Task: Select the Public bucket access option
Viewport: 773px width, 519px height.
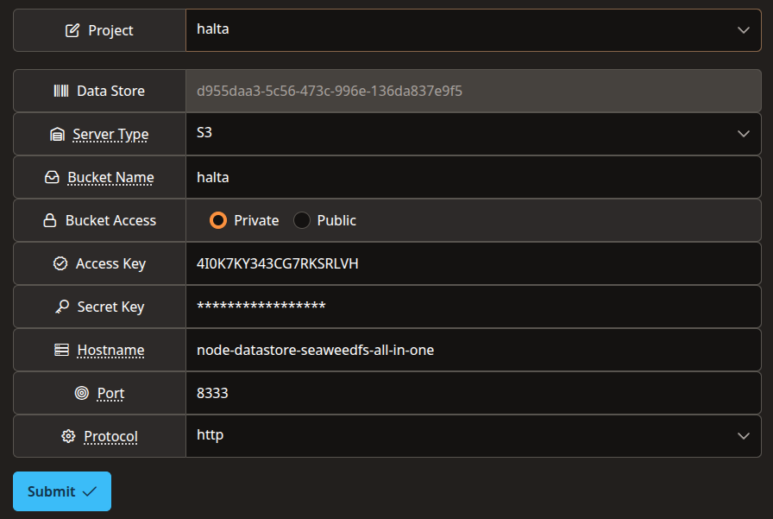Action: 302,220
